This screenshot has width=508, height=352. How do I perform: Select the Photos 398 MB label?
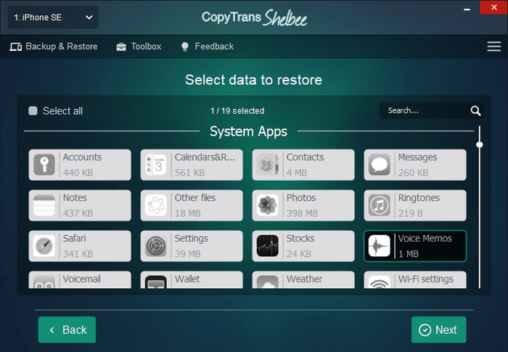(x=302, y=205)
